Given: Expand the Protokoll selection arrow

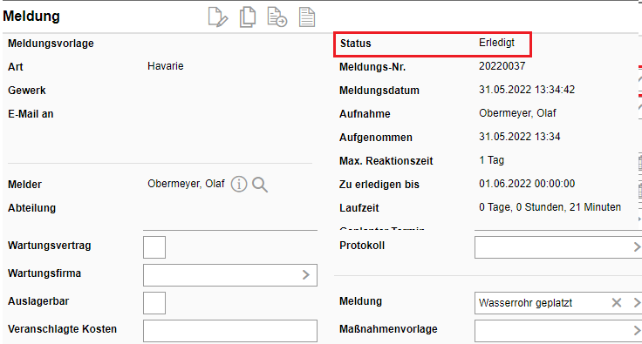Looking at the screenshot, I should pyautogui.click(x=637, y=247).
